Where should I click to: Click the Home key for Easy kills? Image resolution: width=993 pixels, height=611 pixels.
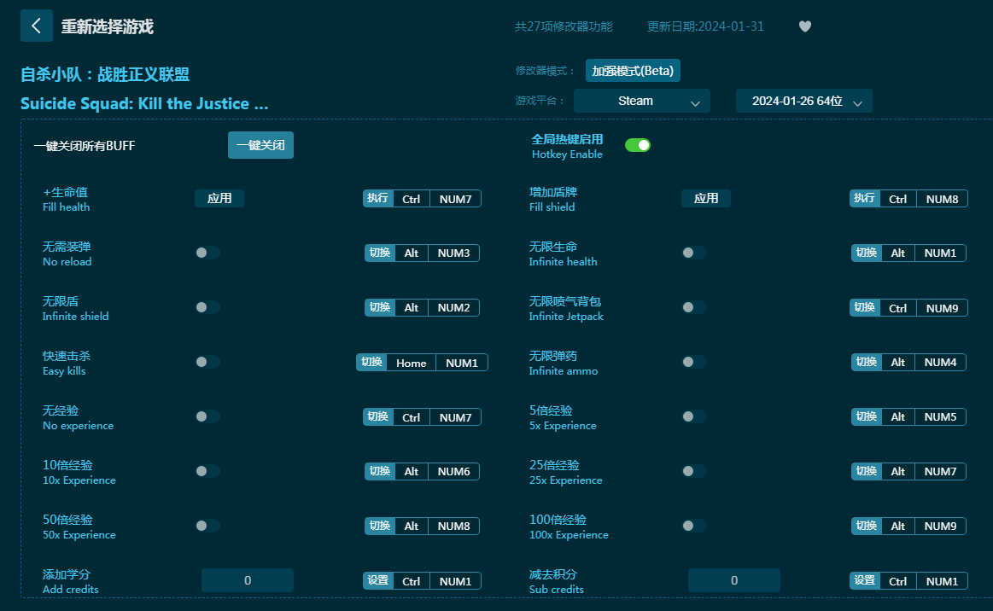click(x=411, y=363)
